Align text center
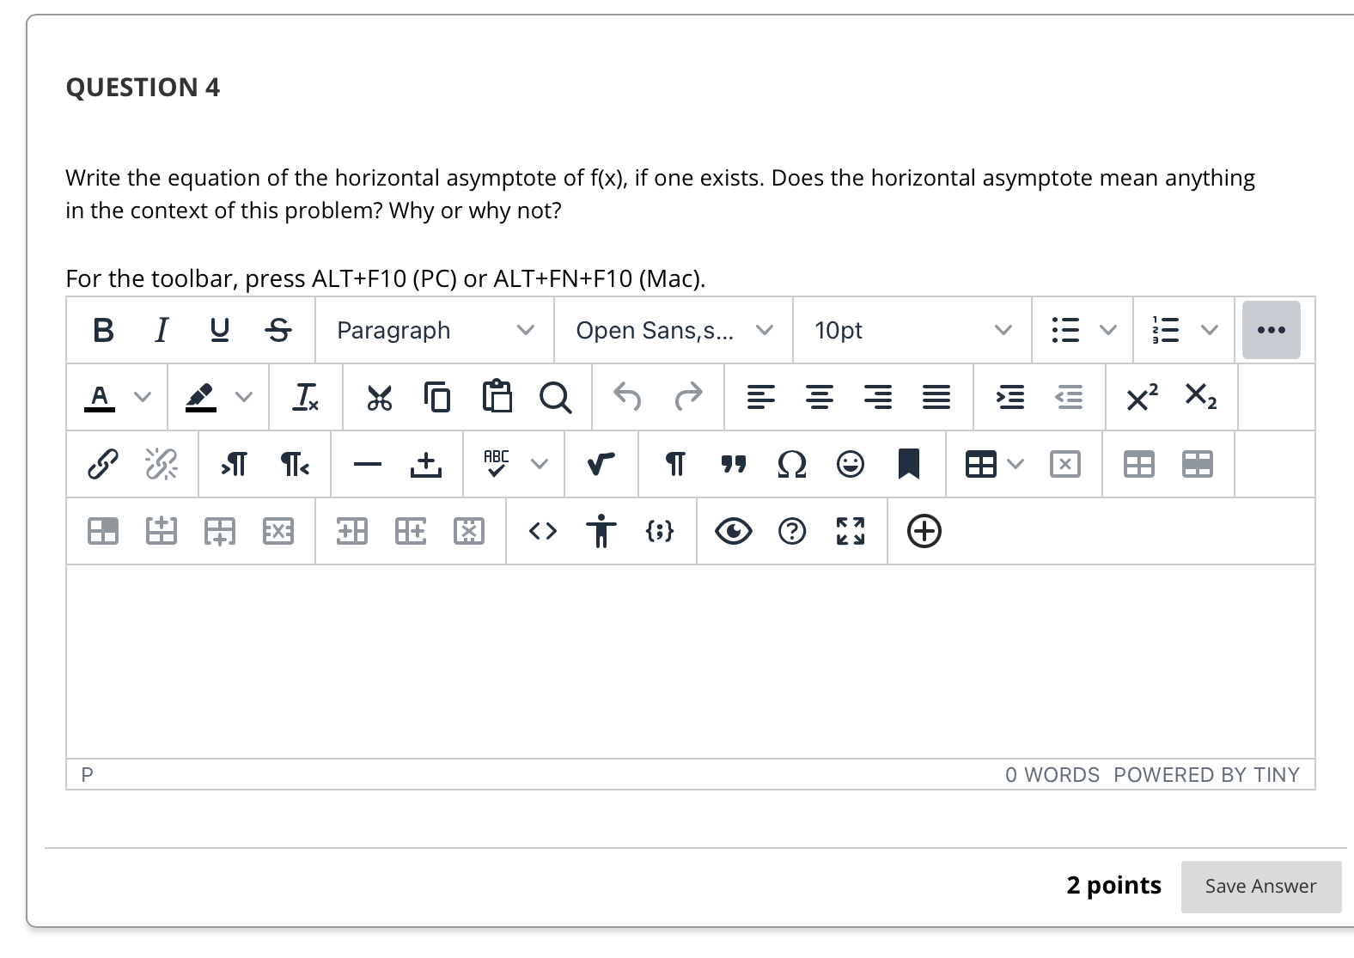Screen dimensions: 1354x958 point(820,397)
